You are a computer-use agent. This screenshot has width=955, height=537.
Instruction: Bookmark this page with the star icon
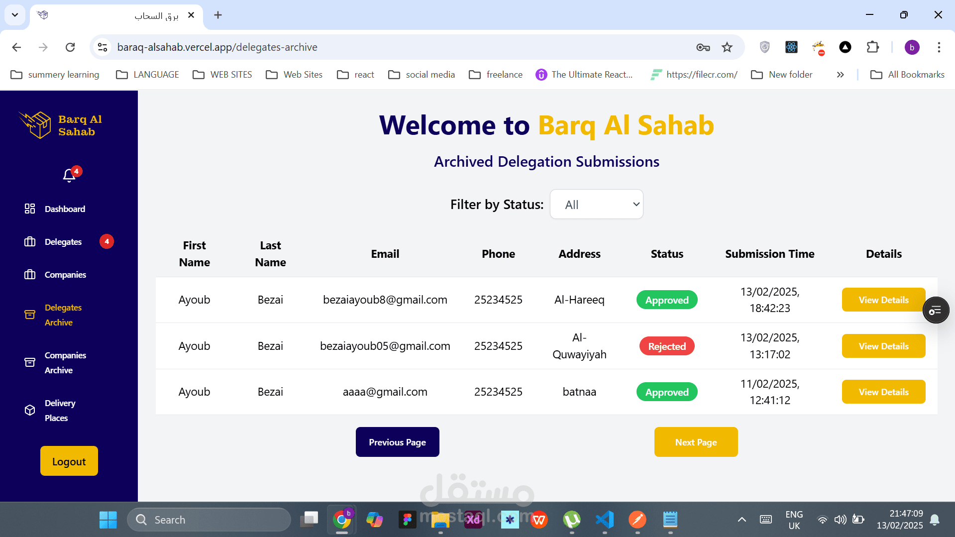tap(727, 47)
